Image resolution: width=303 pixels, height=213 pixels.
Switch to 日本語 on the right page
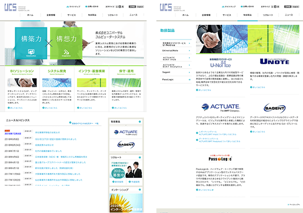tap(288, 6)
